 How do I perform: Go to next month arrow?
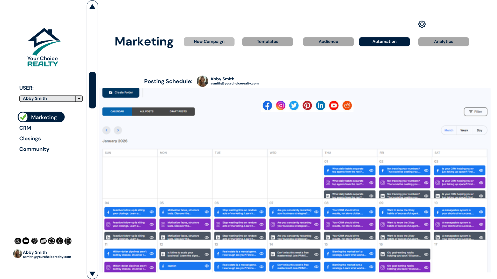click(118, 130)
